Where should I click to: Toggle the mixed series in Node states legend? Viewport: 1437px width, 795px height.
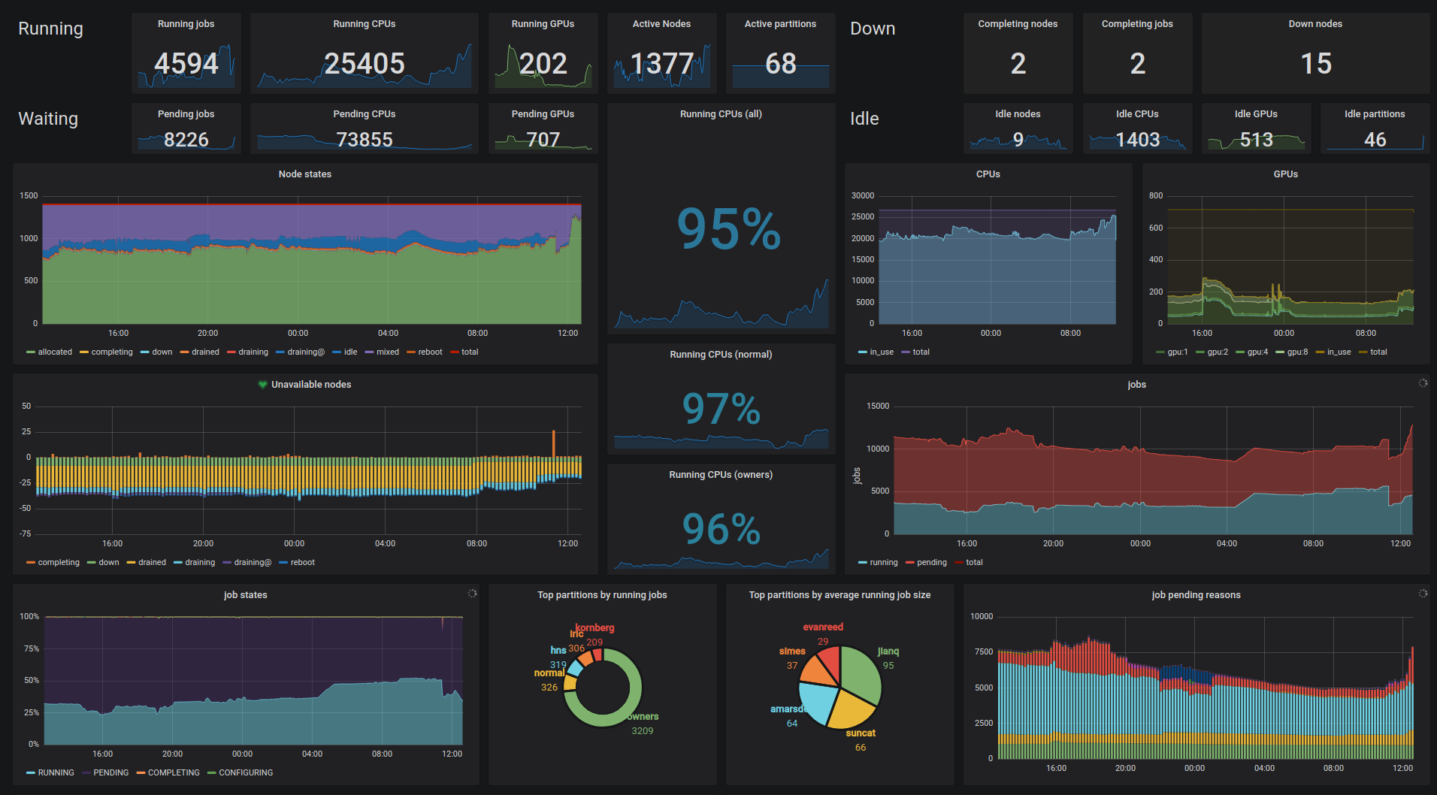coord(388,352)
